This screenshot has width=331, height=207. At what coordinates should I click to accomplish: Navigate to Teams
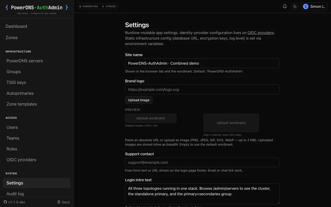[13, 138]
